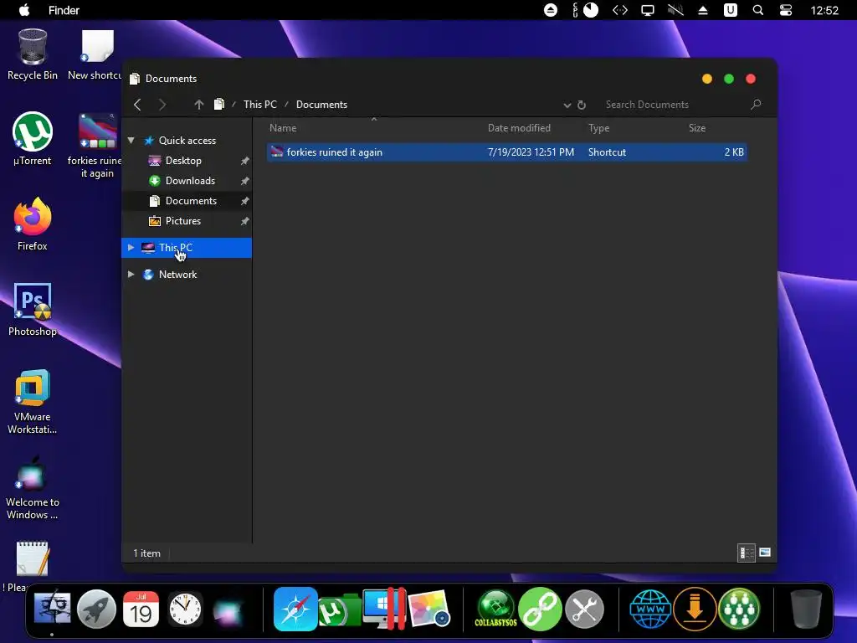Open the Photos preview icon in dock
The height and width of the screenshot is (643, 857).
point(429,609)
